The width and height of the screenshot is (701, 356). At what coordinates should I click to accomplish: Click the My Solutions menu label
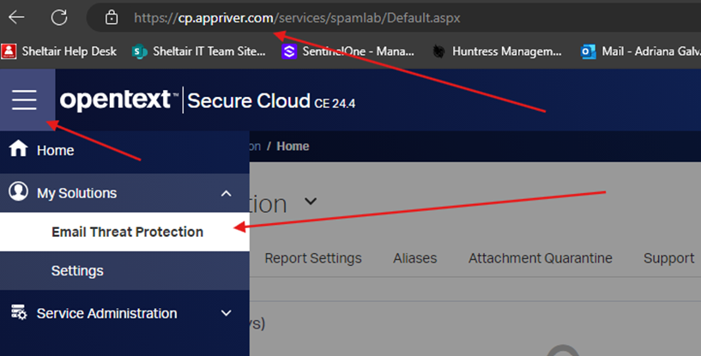tap(77, 193)
